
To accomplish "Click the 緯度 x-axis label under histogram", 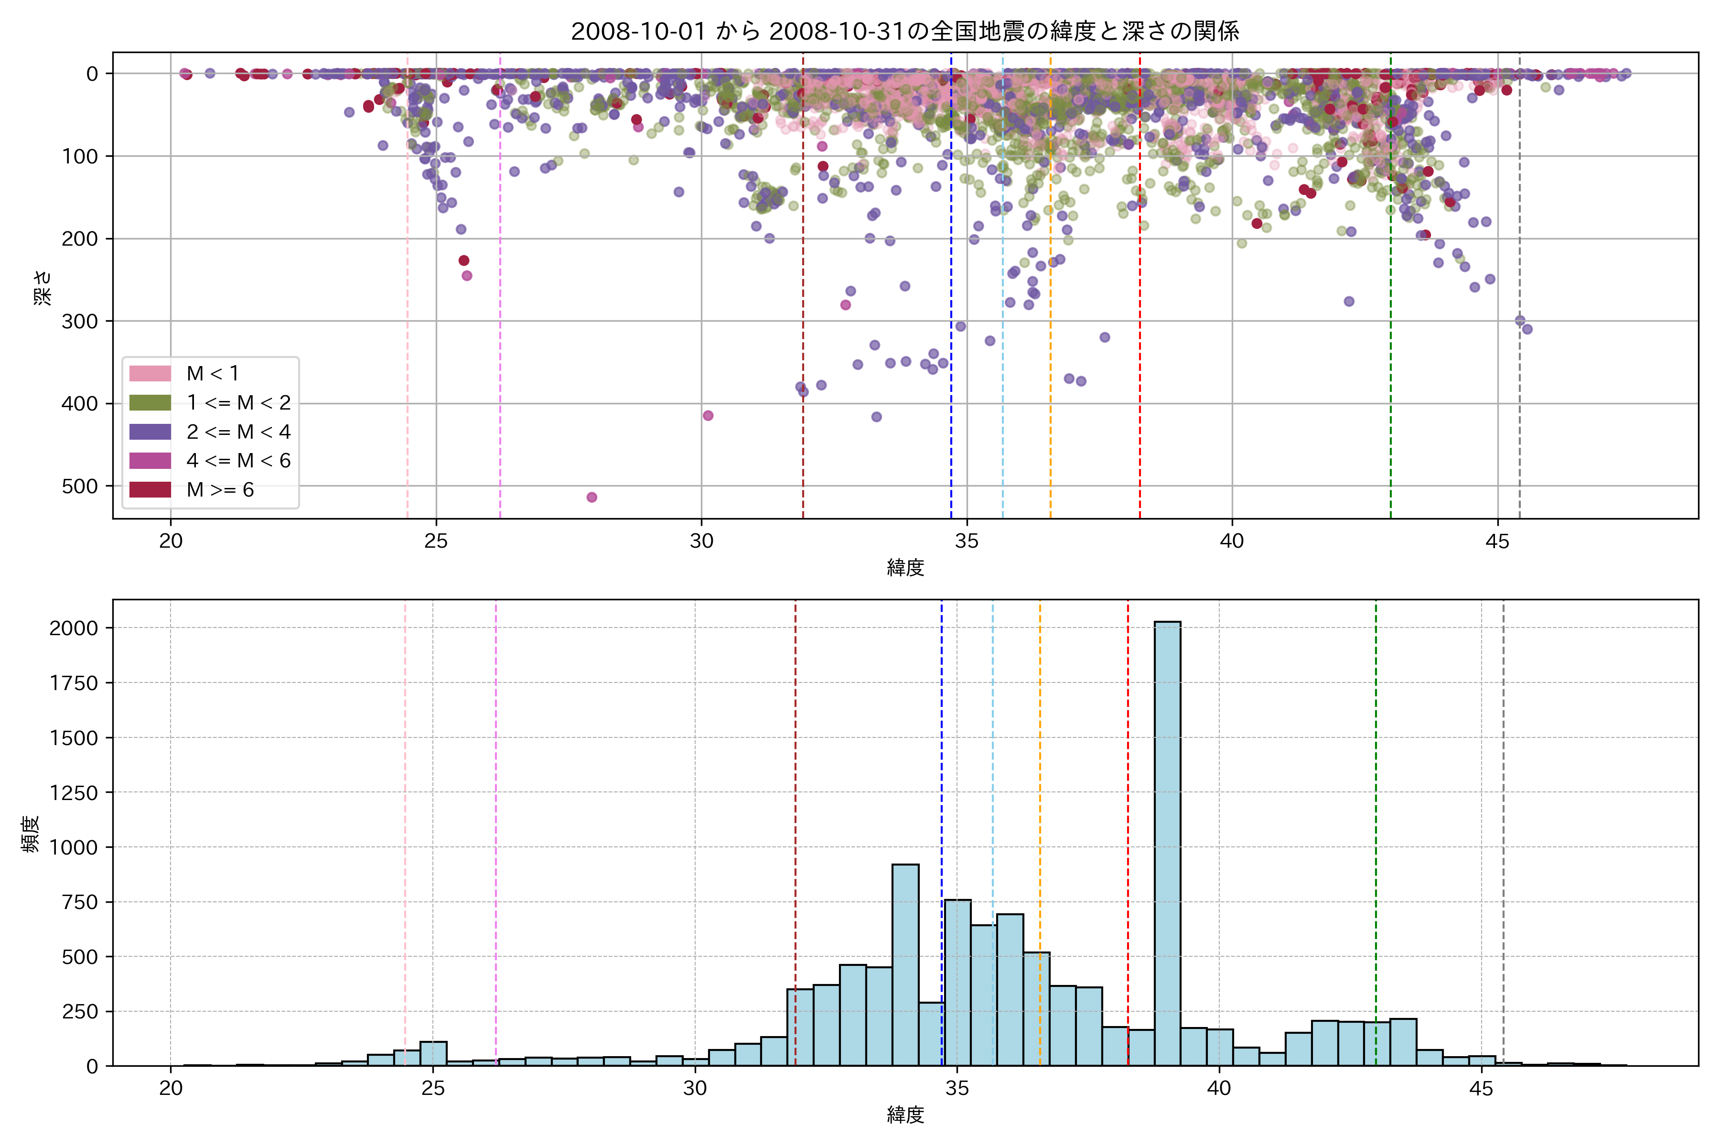I will coord(904,1115).
